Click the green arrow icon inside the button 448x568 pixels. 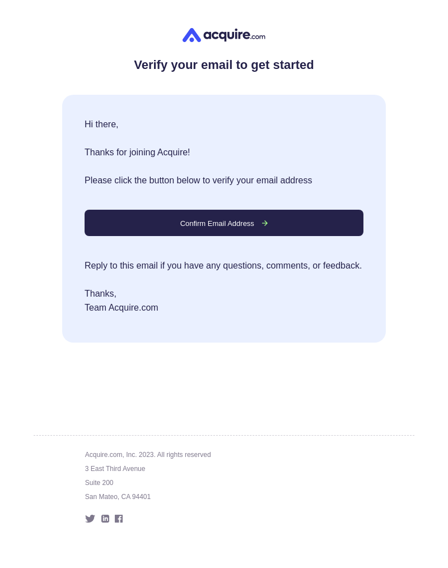point(265,223)
